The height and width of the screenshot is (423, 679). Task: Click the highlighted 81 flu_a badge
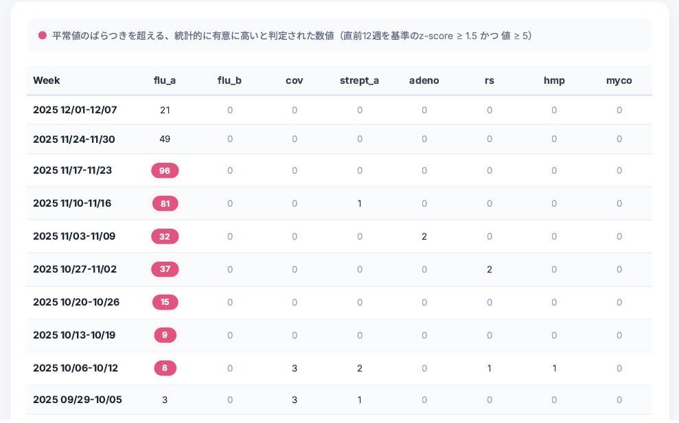click(165, 203)
